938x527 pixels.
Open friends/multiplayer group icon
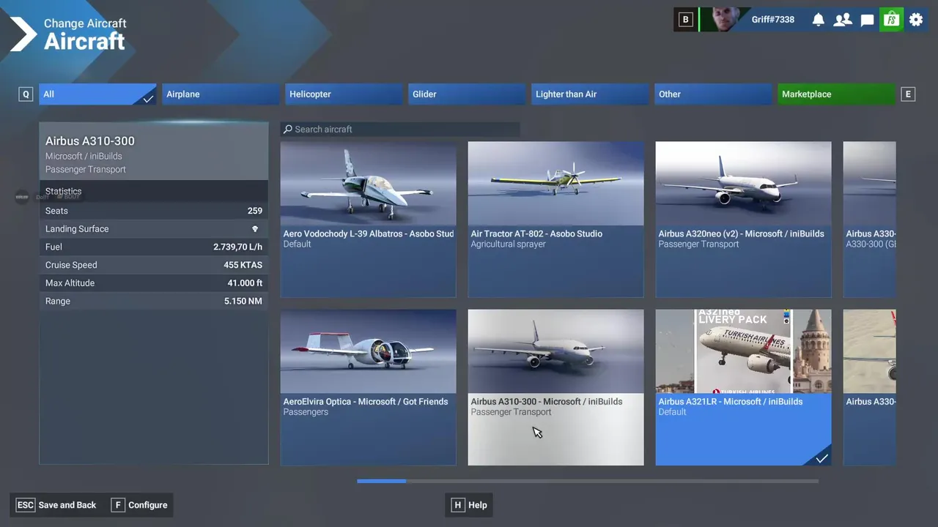(x=843, y=20)
